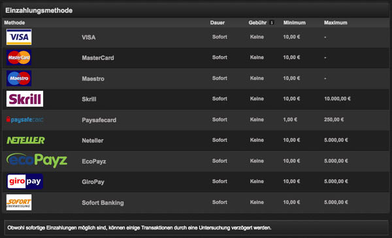Click the Sofort Überweisung logo

pos(19,202)
